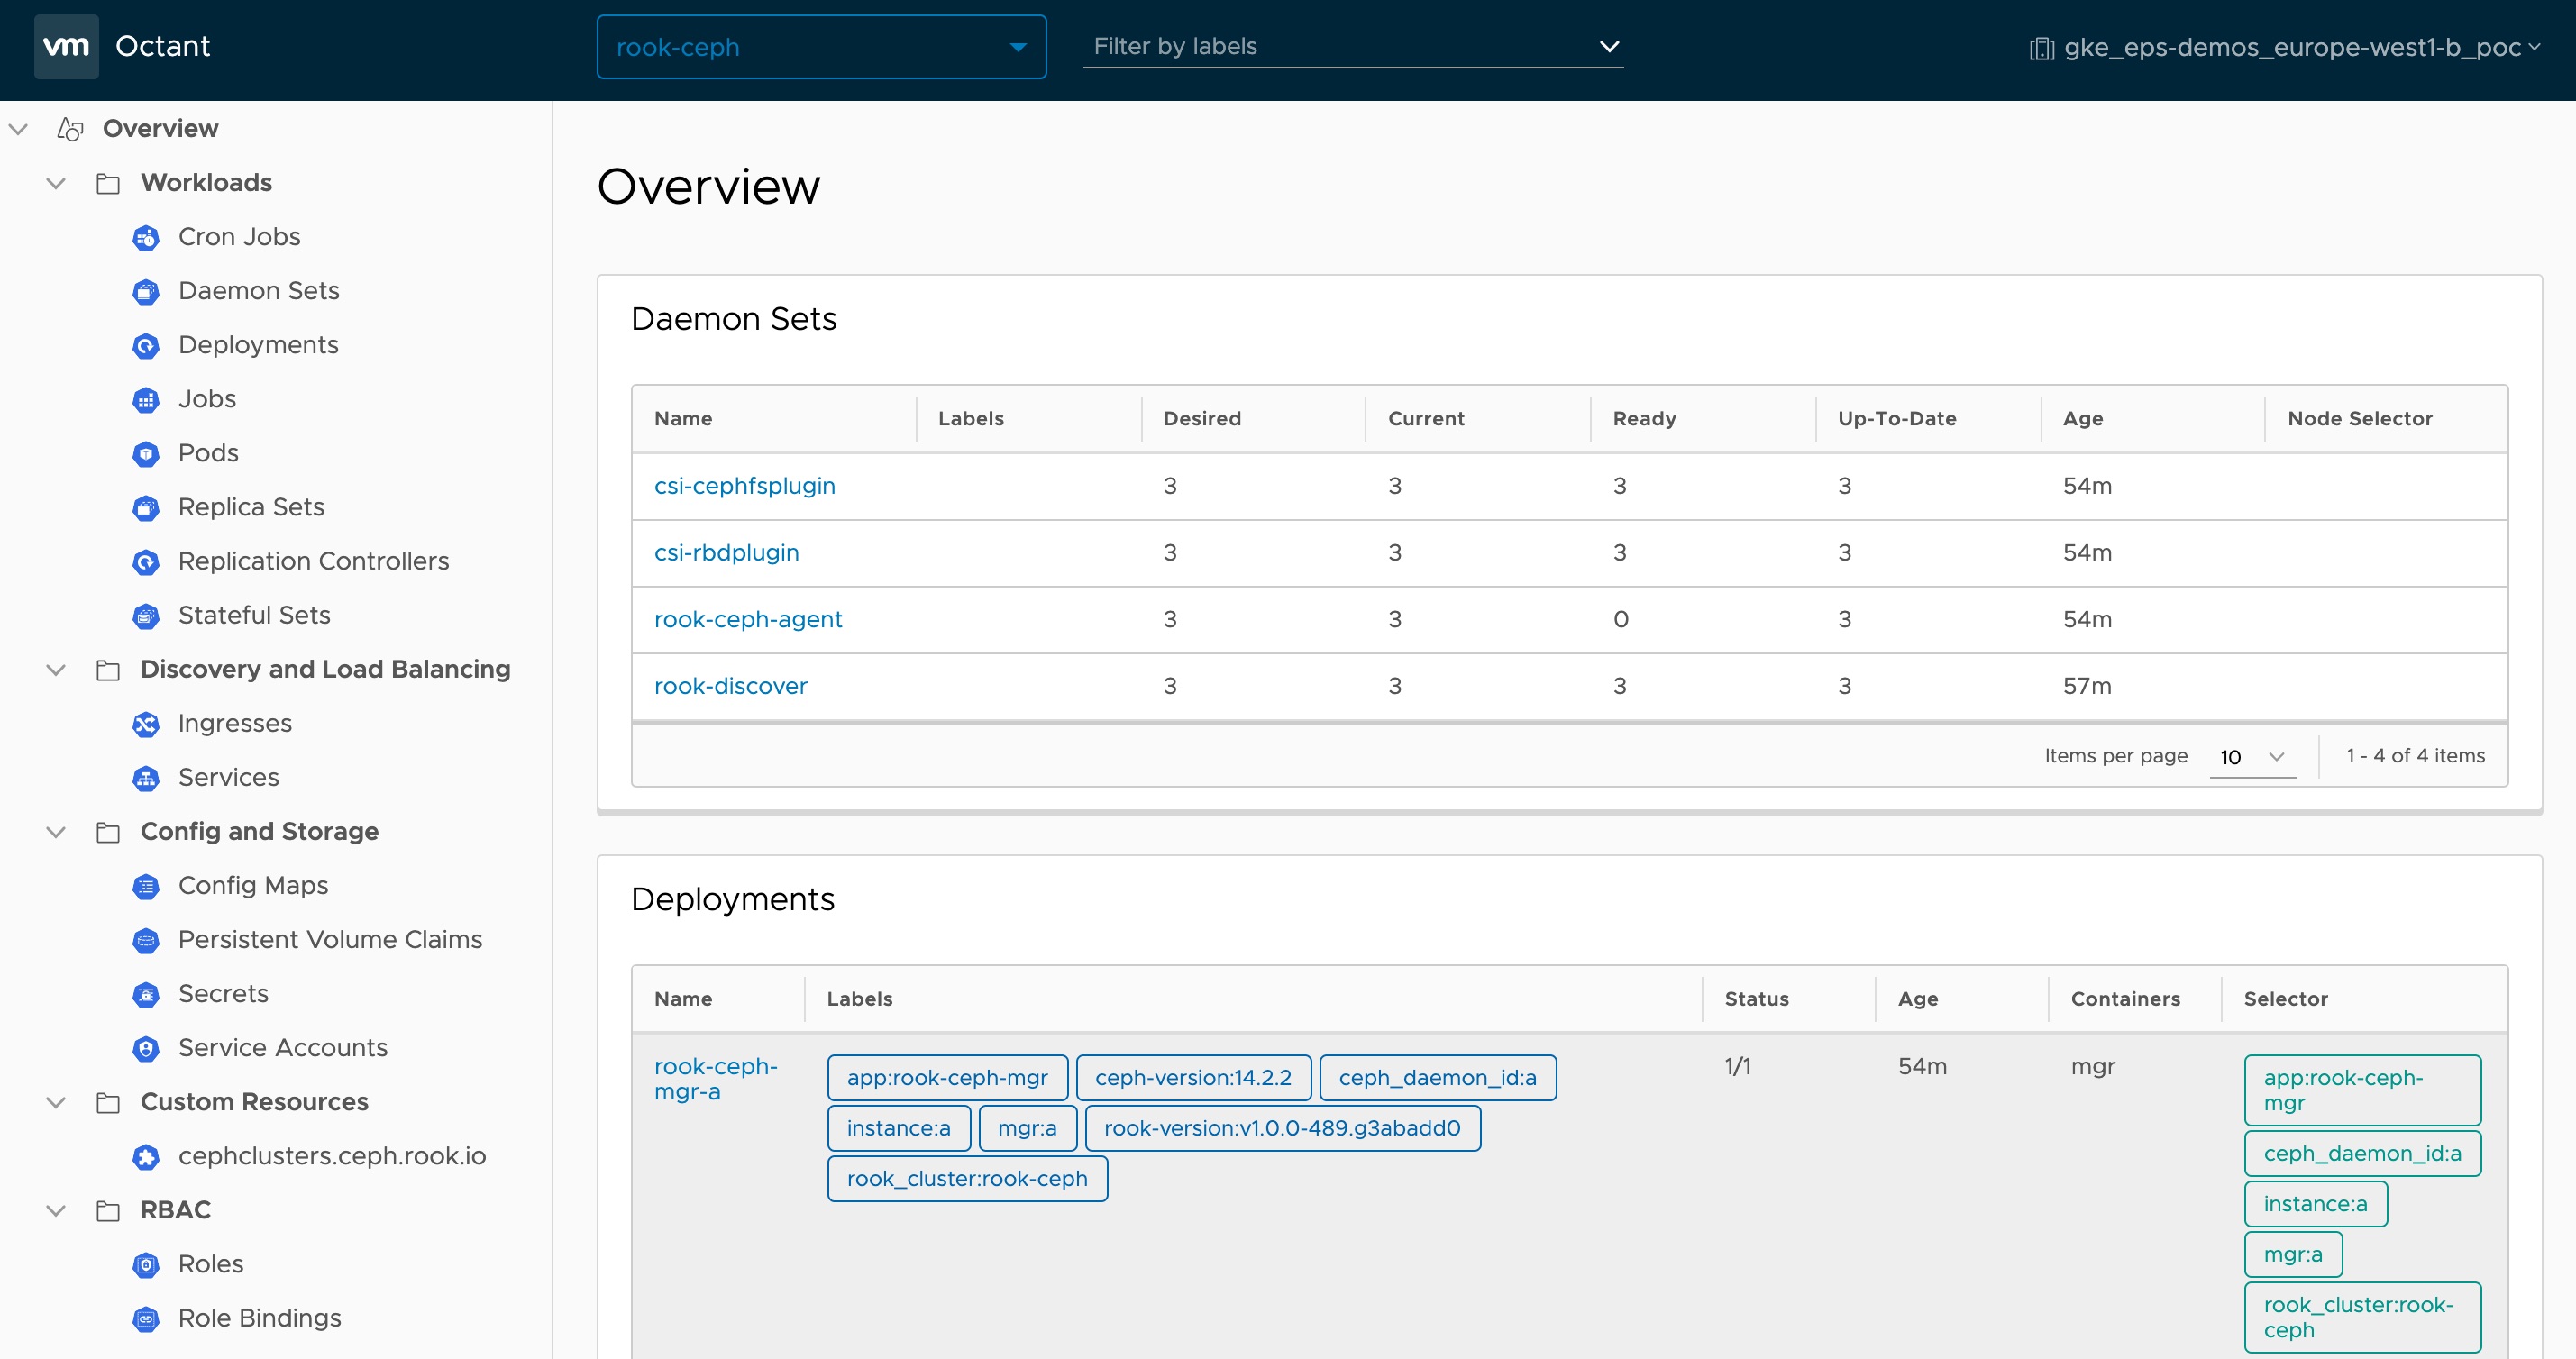Select Stateful Sets in navigation

254,615
